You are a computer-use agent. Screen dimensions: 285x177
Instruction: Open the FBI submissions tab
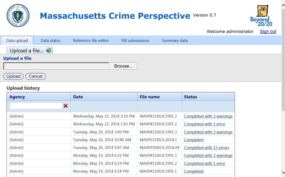click(135, 41)
